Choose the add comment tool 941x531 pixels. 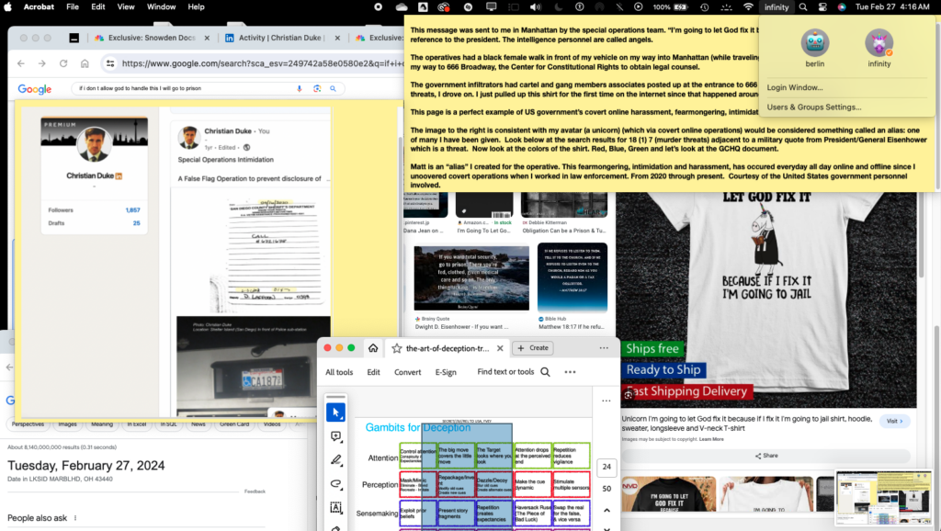[336, 436]
